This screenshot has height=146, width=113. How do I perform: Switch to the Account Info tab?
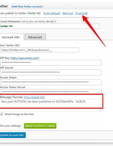tap(11, 37)
